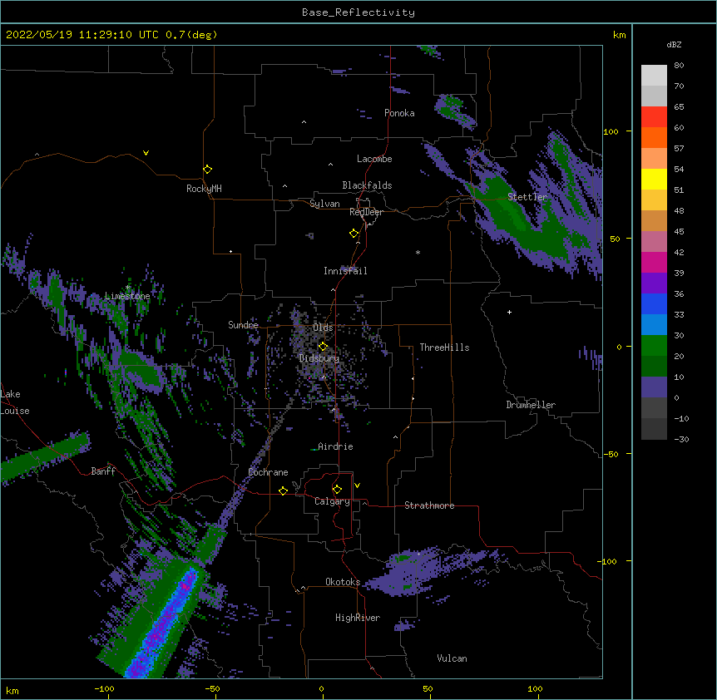Click the RedDeer city label
This screenshot has height=700, width=717.
(366, 212)
